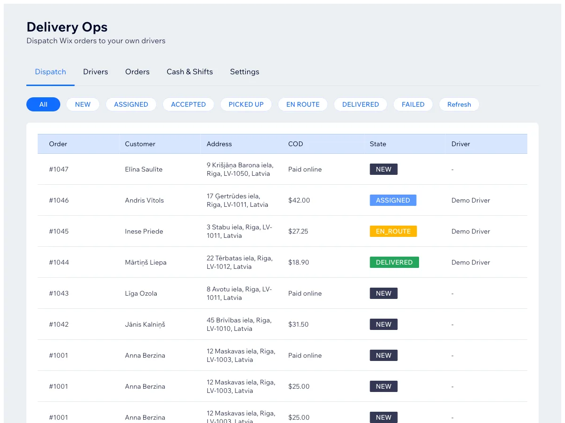Click NEW badge of order #1043

click(384, 293)
